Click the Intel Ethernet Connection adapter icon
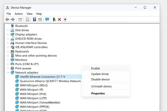Image resolution: width=167 pixels, height=111 pixels. click(x=17, y=77)
